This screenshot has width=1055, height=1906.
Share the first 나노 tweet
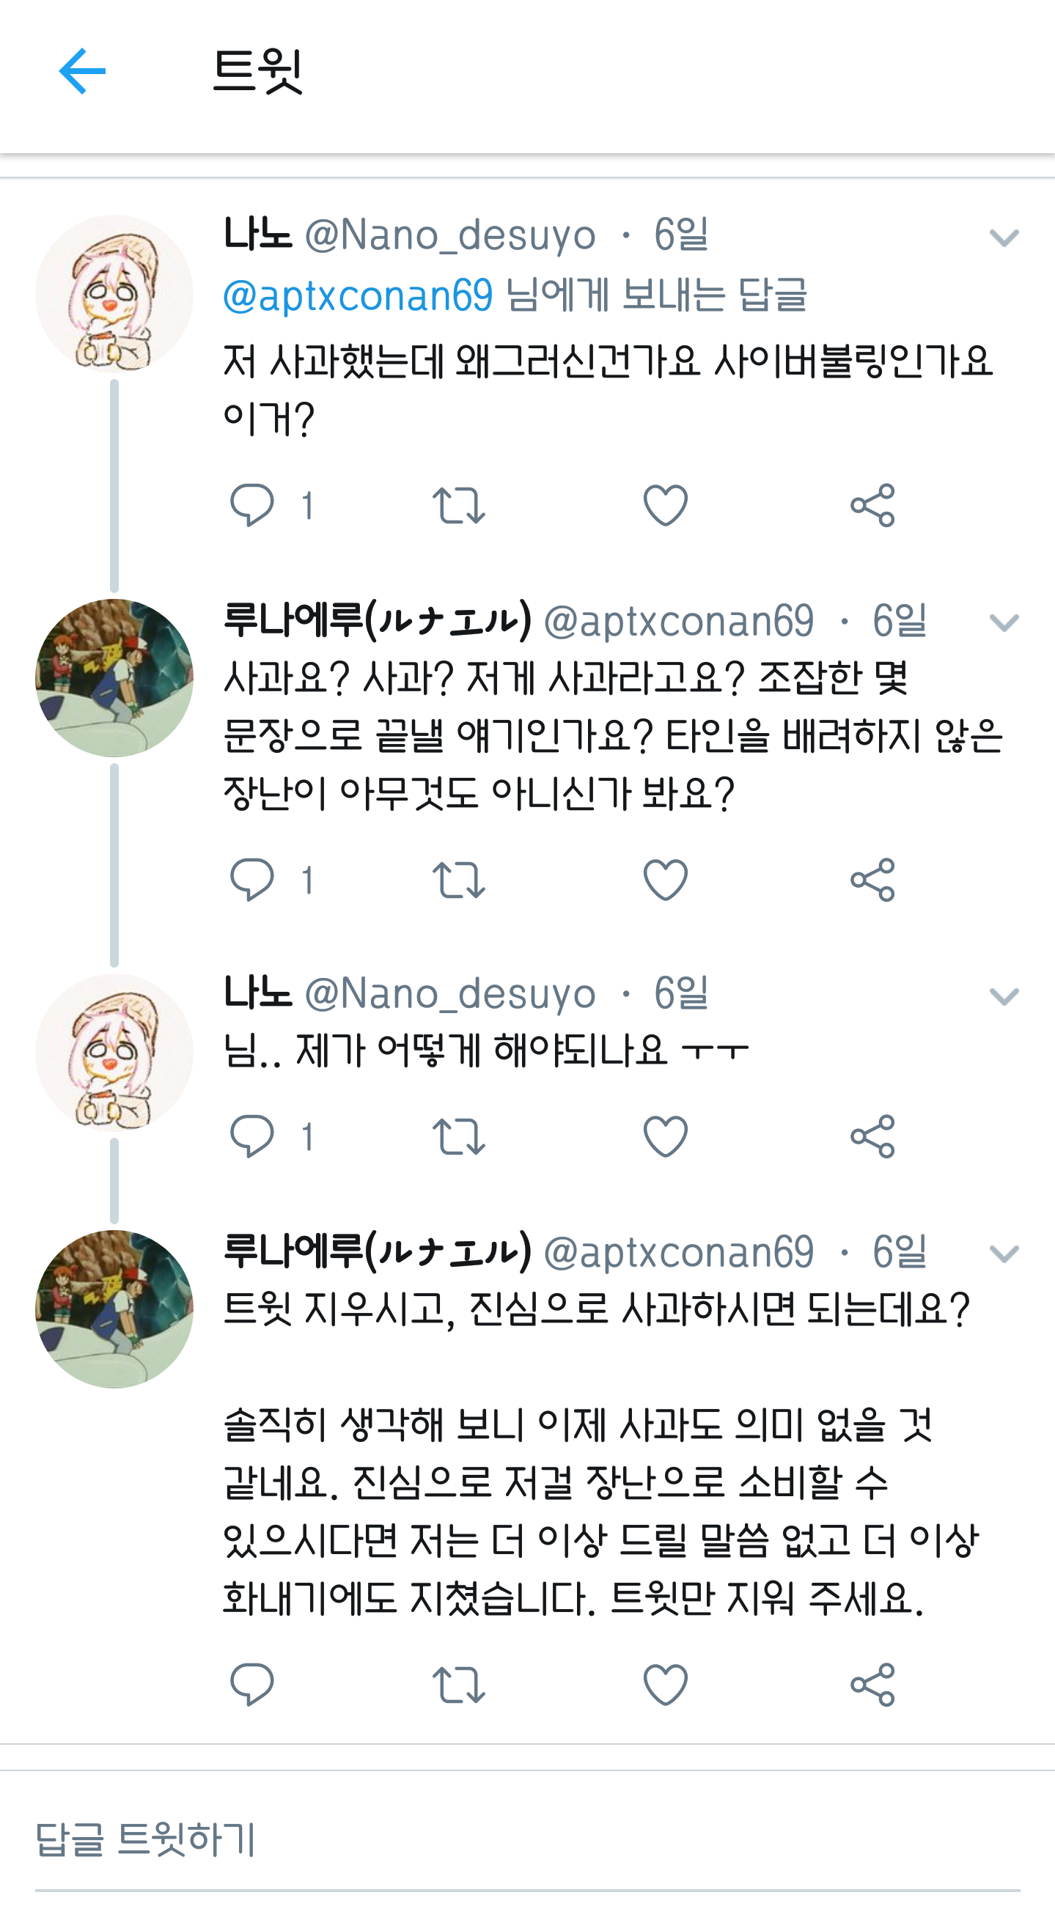coord(873,505)
